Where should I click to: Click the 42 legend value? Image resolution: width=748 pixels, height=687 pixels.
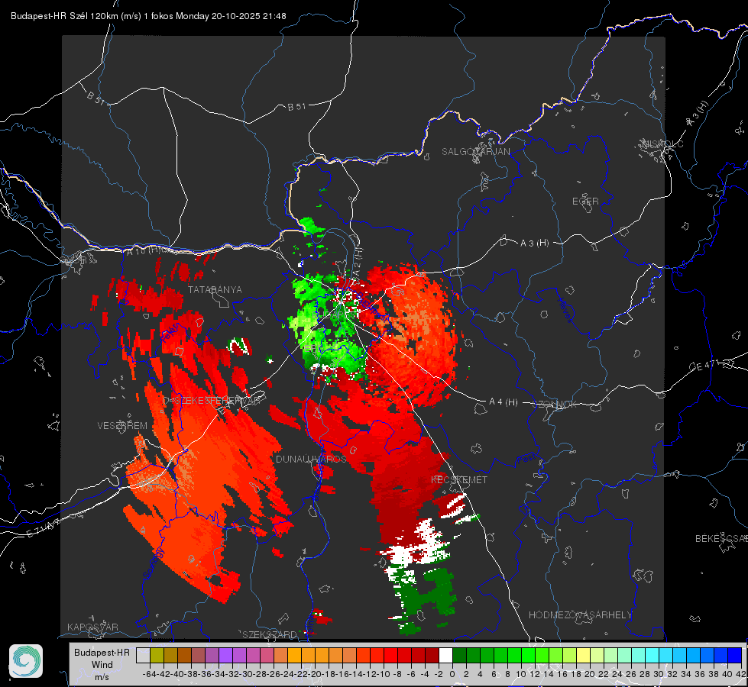point(741,674)
